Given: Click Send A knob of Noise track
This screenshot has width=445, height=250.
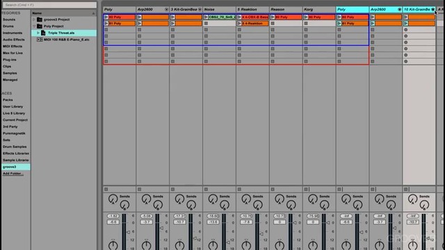Looking at the screenshot, I should (213, 199).
